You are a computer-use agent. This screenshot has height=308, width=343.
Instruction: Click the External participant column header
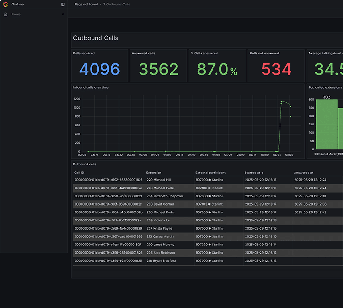(210, 173)
